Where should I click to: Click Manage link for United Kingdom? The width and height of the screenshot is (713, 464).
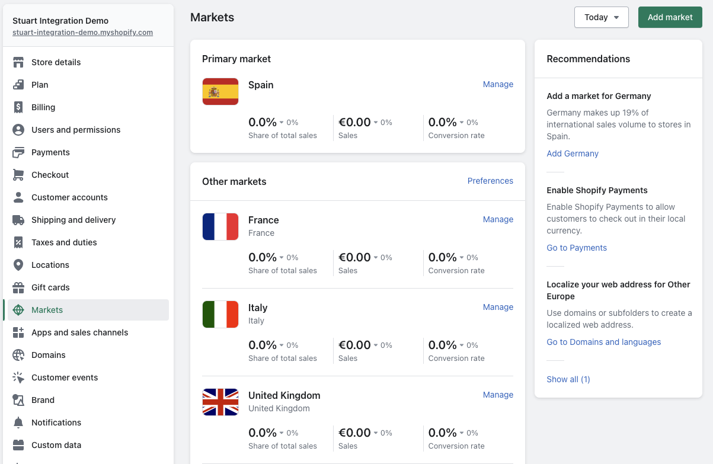(x=498, y=395)
